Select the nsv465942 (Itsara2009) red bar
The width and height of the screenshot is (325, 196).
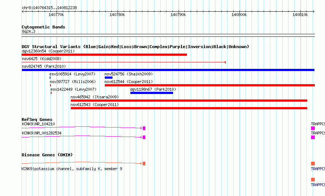[189, 101]
